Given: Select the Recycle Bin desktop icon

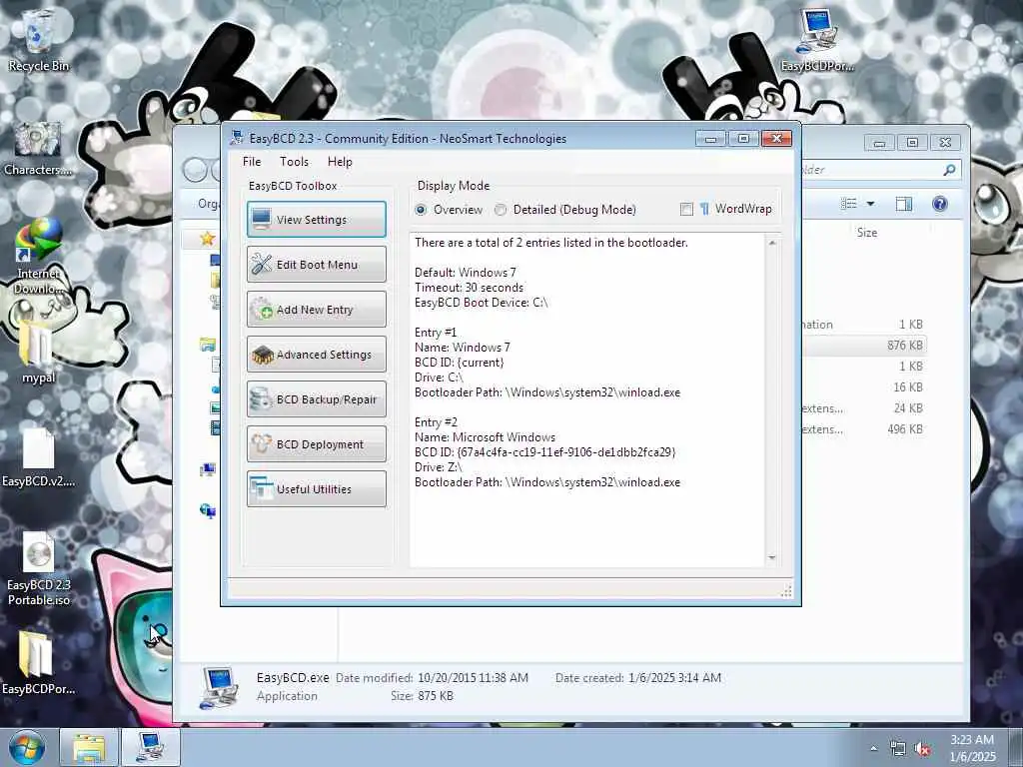Looking at the screenshot, I should point(39,40).
